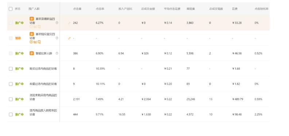Open the 喜欢店铺新品的访客 audience name
Screen dimensions: 289x136
pyautogui.click(x=42, y=21)
